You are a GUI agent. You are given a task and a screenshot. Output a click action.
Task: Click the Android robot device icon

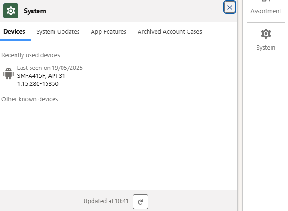8,74
